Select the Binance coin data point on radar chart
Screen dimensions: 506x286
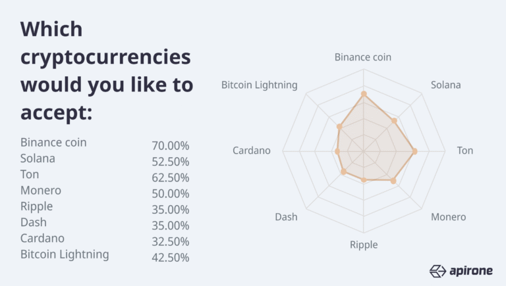(363, 95)
